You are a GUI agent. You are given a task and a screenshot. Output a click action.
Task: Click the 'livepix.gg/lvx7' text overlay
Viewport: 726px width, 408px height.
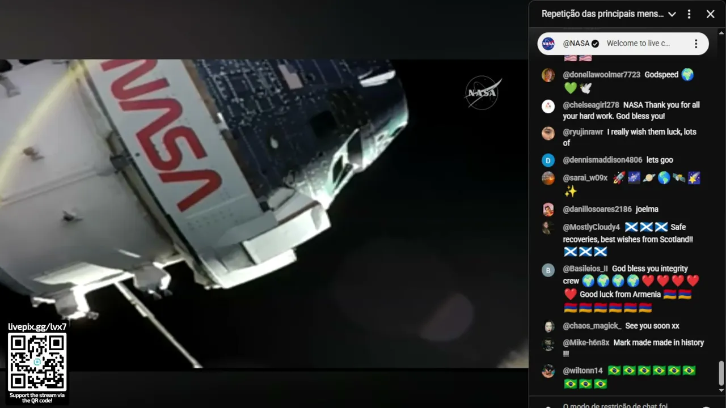[37, 327]
